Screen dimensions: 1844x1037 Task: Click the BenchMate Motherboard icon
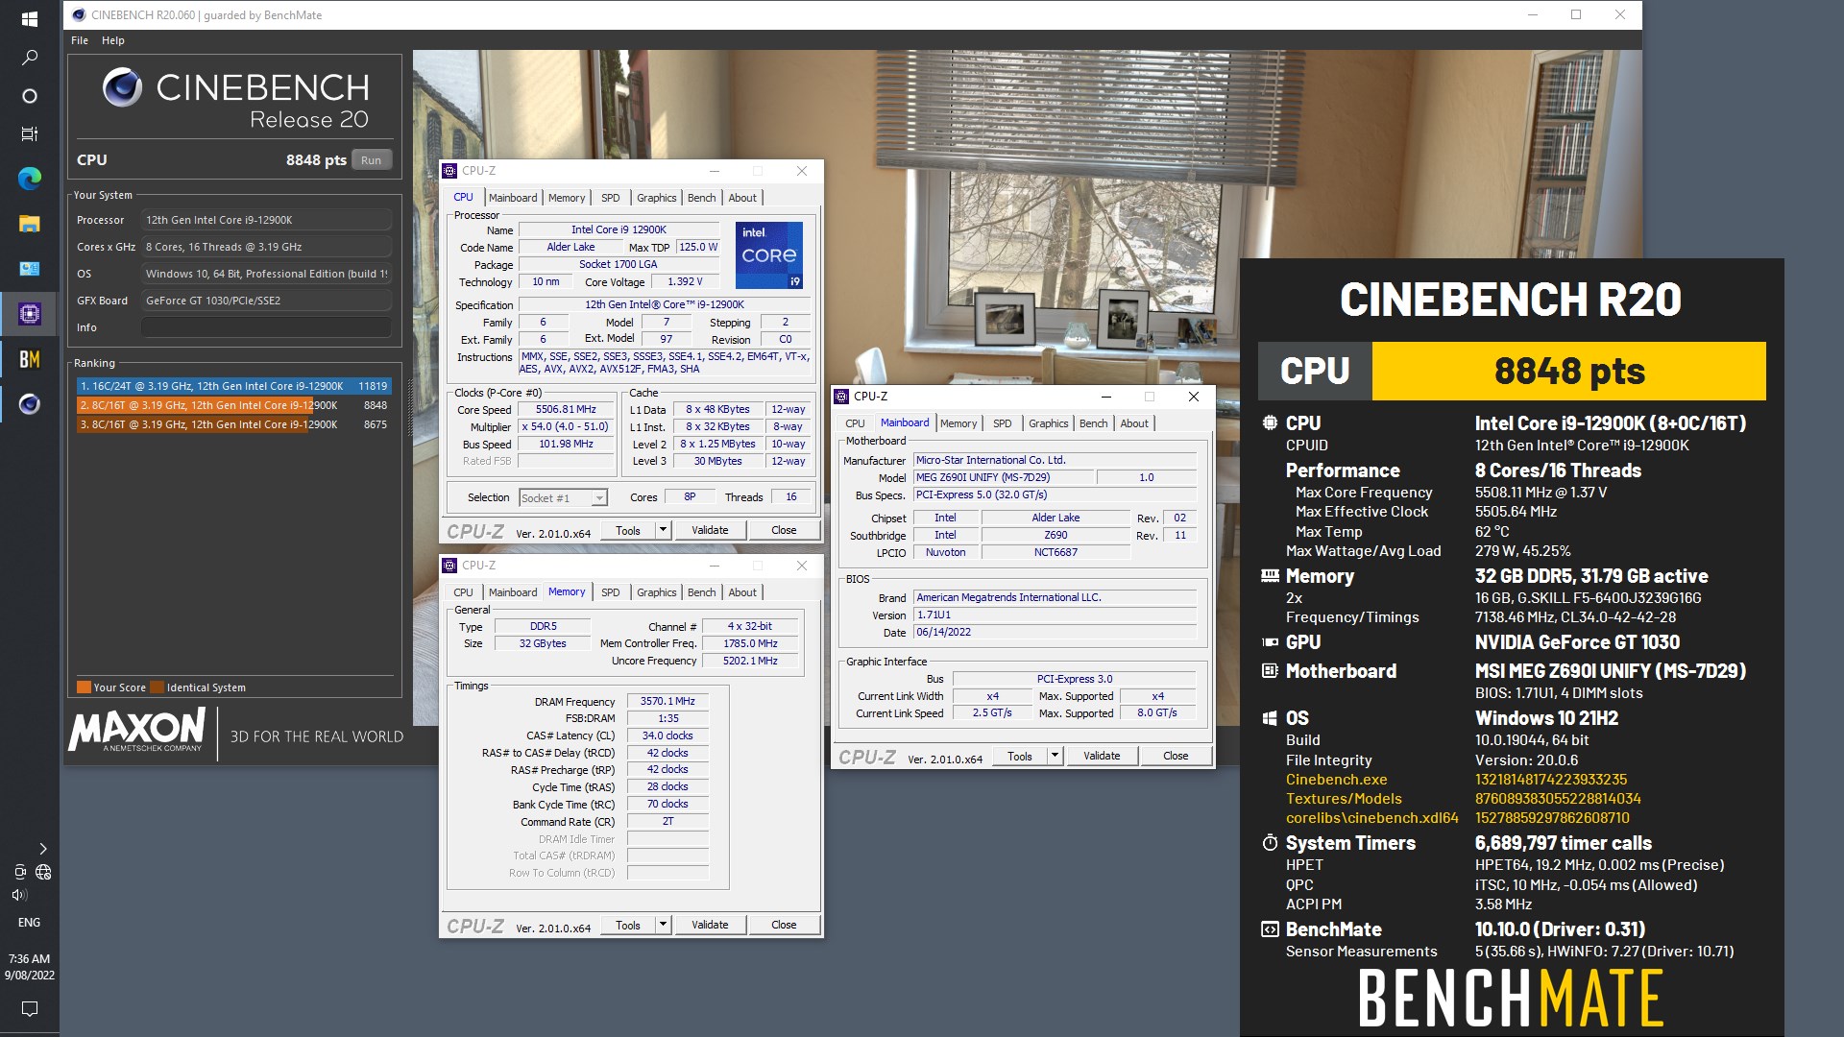coord(1270,671)
